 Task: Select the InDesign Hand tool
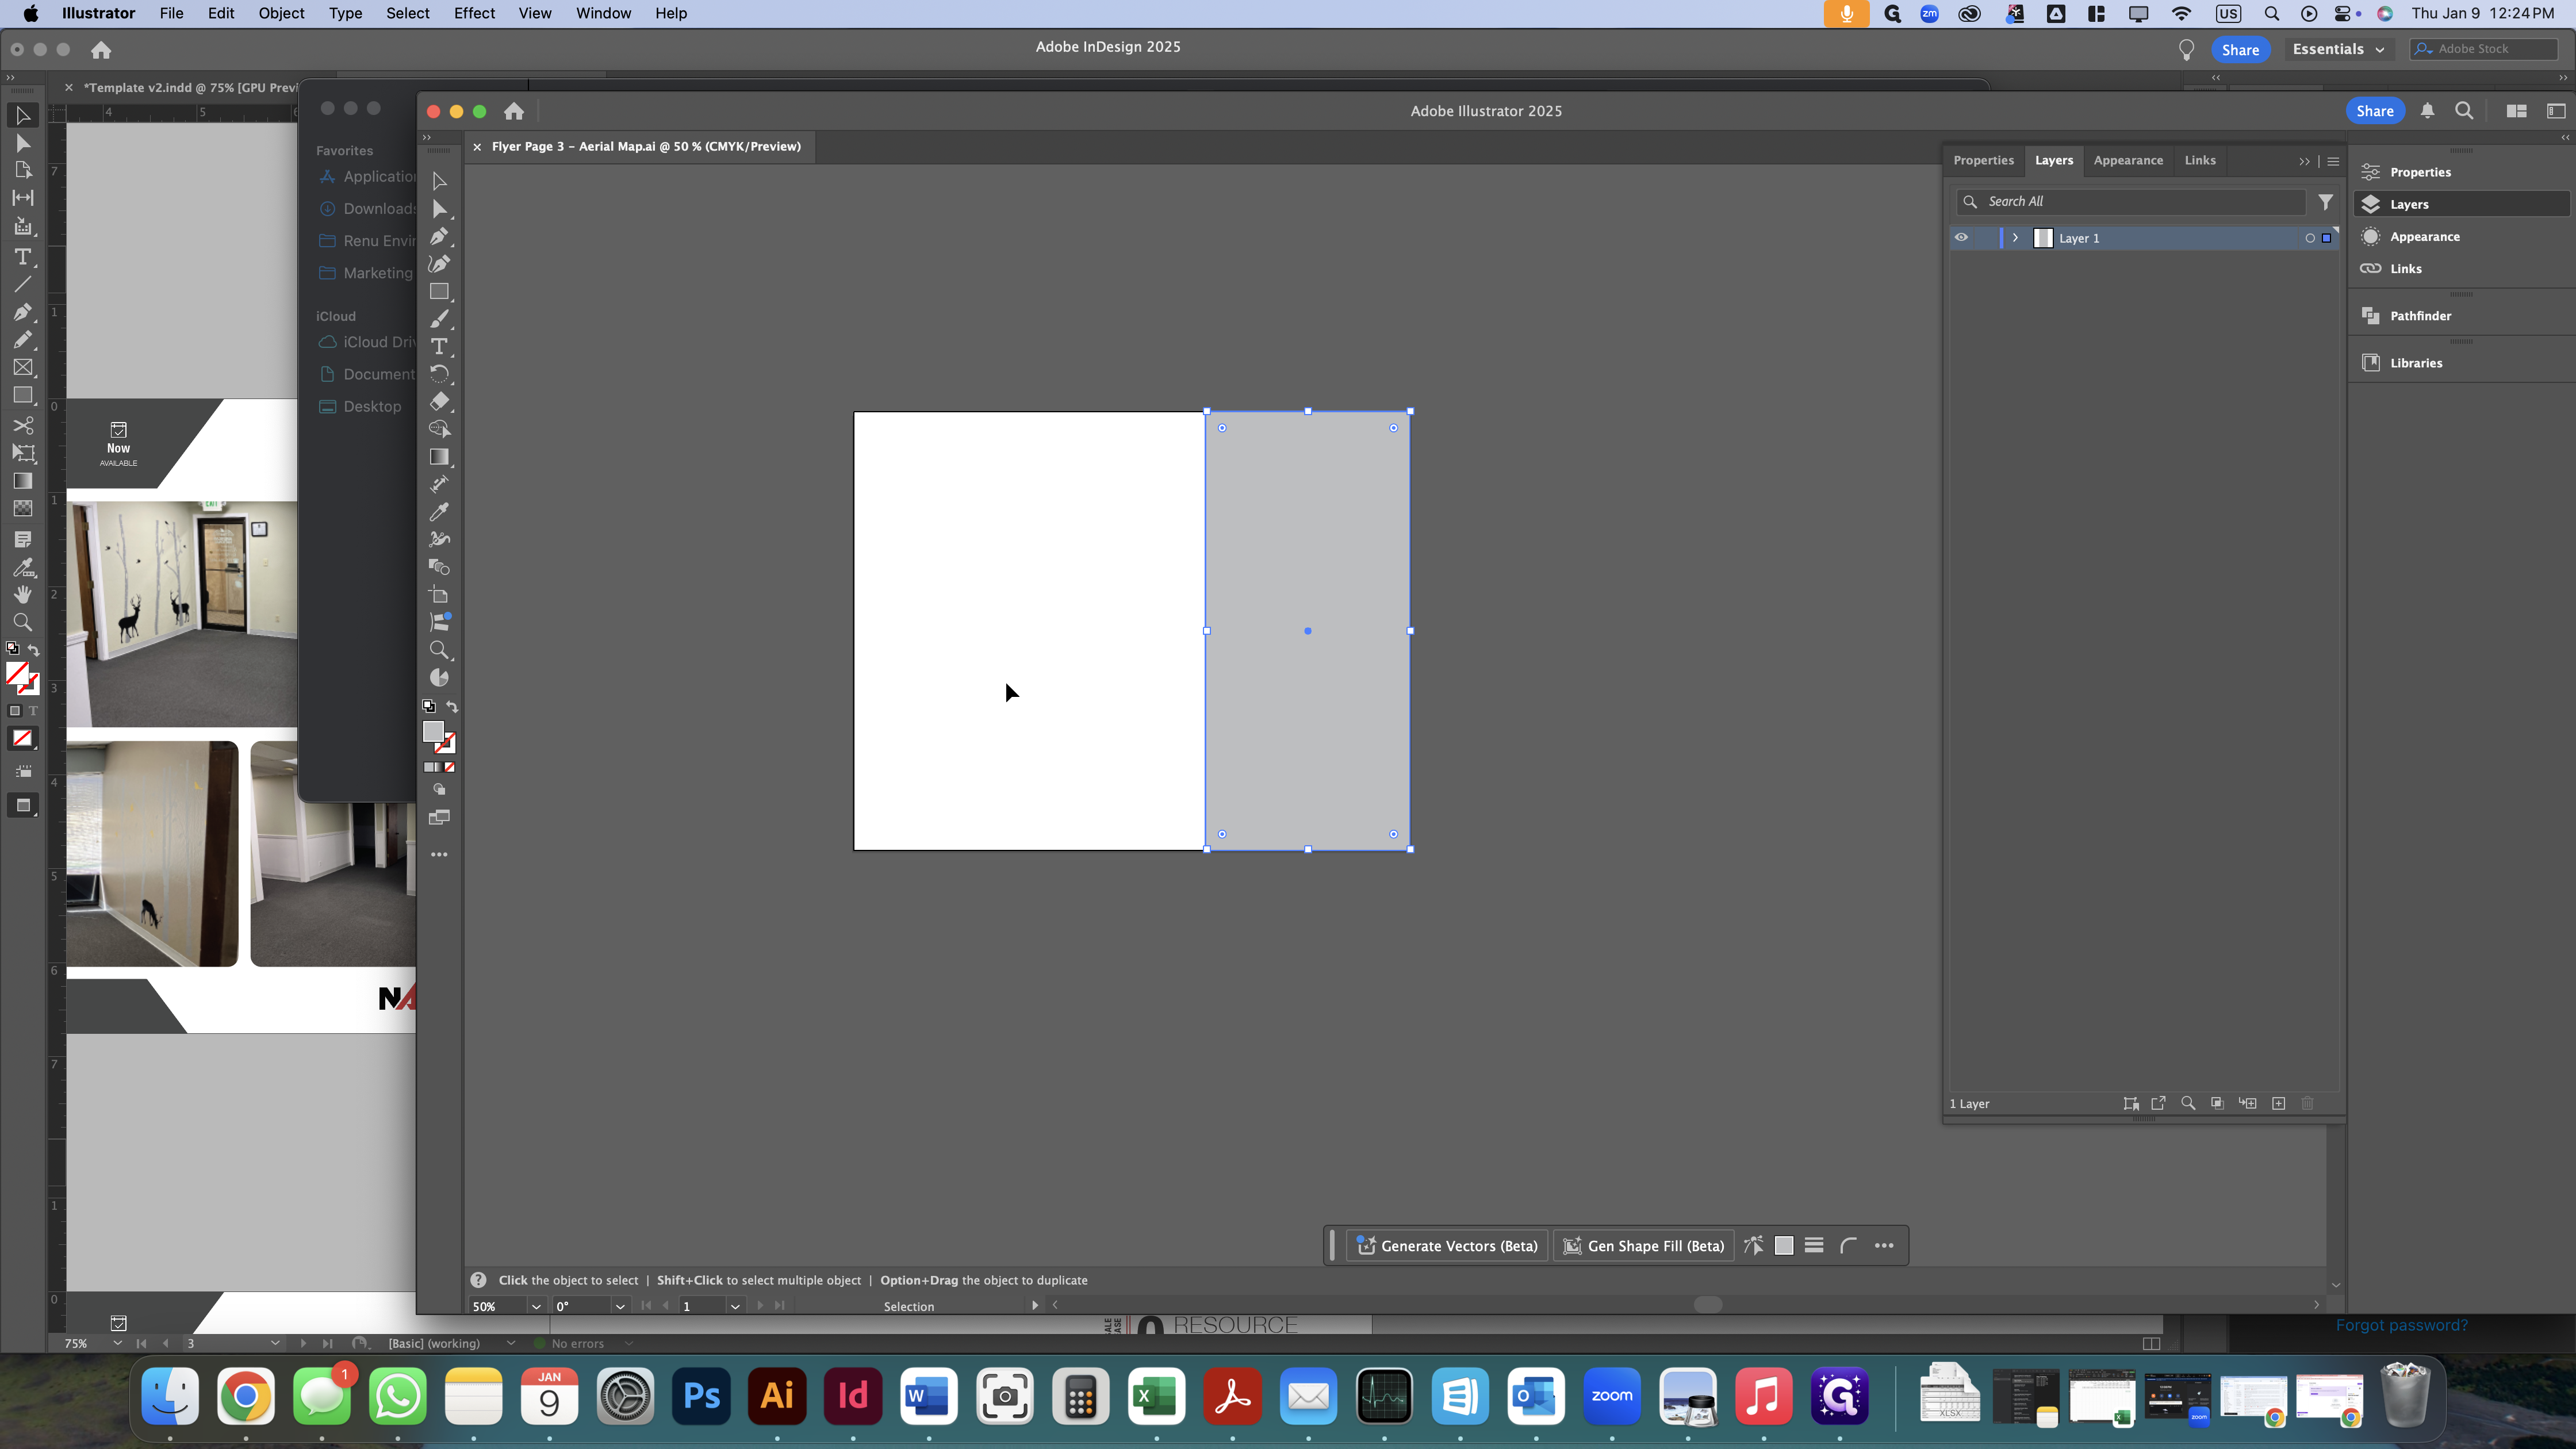(x=23, y=594)
